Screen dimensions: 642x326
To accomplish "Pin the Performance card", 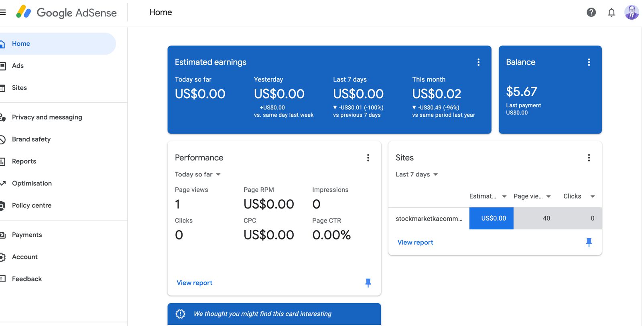I will pos(368,283).
